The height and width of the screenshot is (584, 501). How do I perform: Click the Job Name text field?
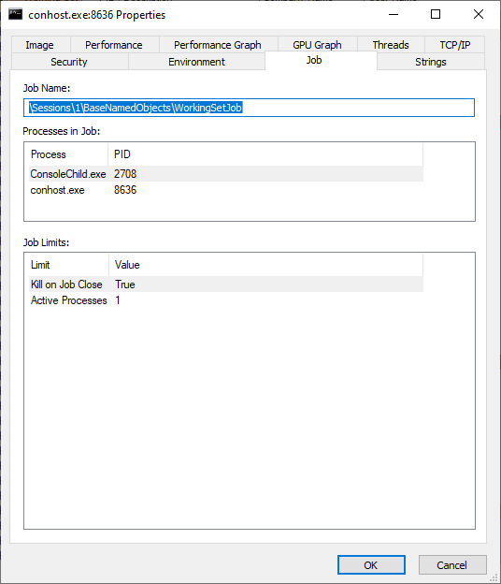point(249,108)
